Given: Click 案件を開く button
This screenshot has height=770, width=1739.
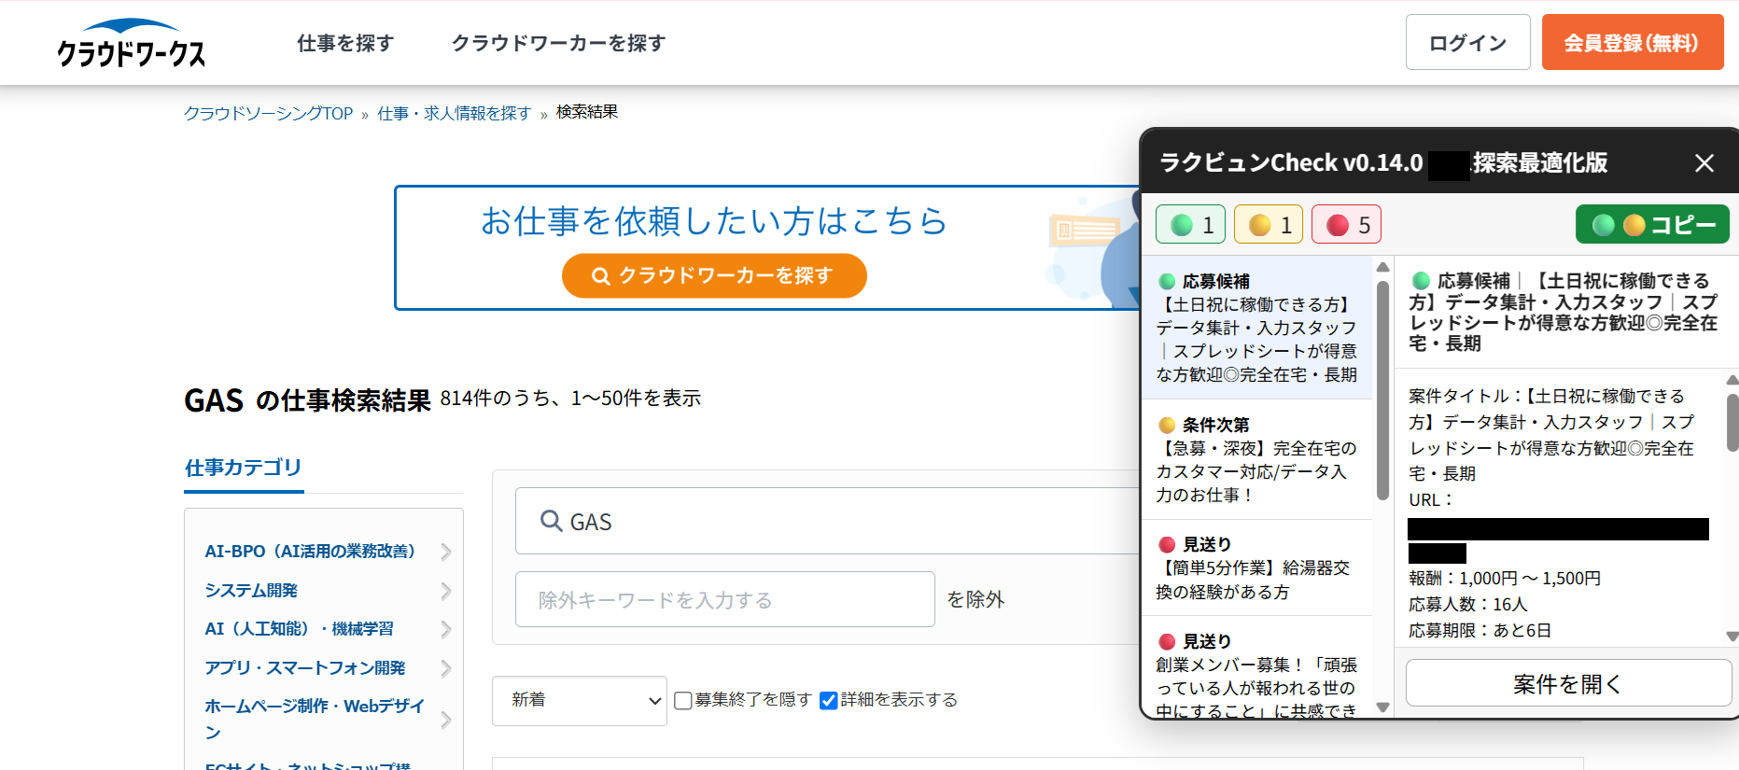Looking at the screenshot, I should (x=1568, y=683).
